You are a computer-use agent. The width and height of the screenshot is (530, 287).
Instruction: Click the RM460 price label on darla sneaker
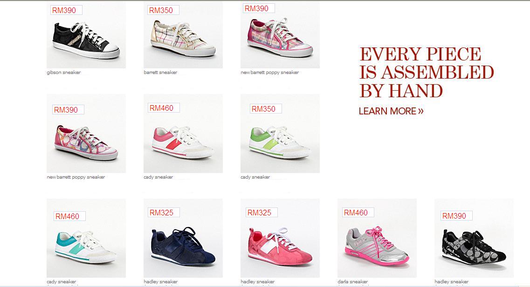(x=358, y=213)
